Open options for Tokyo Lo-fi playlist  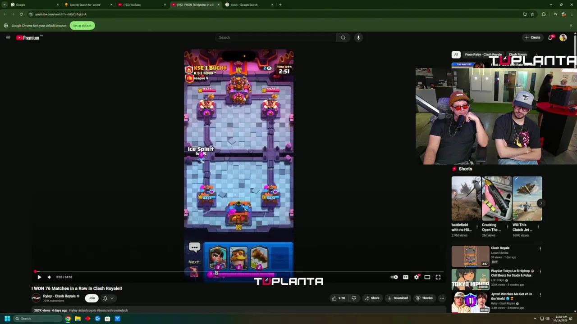coord(540,272)
